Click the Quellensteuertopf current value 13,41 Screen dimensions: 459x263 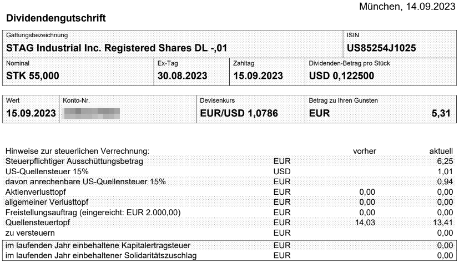443,222
